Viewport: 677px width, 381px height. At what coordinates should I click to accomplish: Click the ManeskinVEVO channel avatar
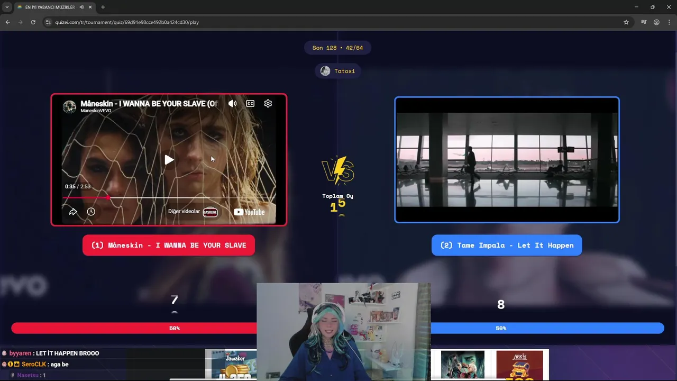pyautogui.click(x=69, y=106)
